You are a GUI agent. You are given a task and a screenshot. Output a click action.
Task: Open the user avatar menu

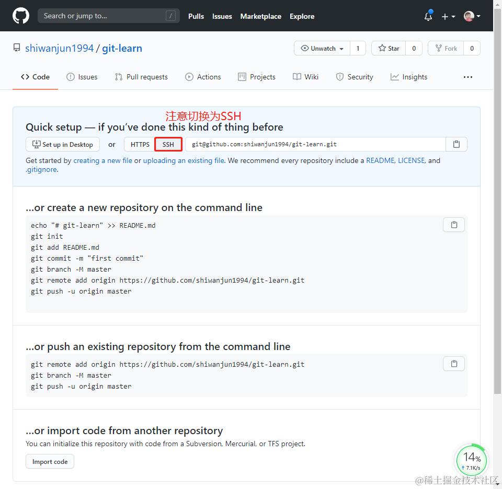pos(472,16)
